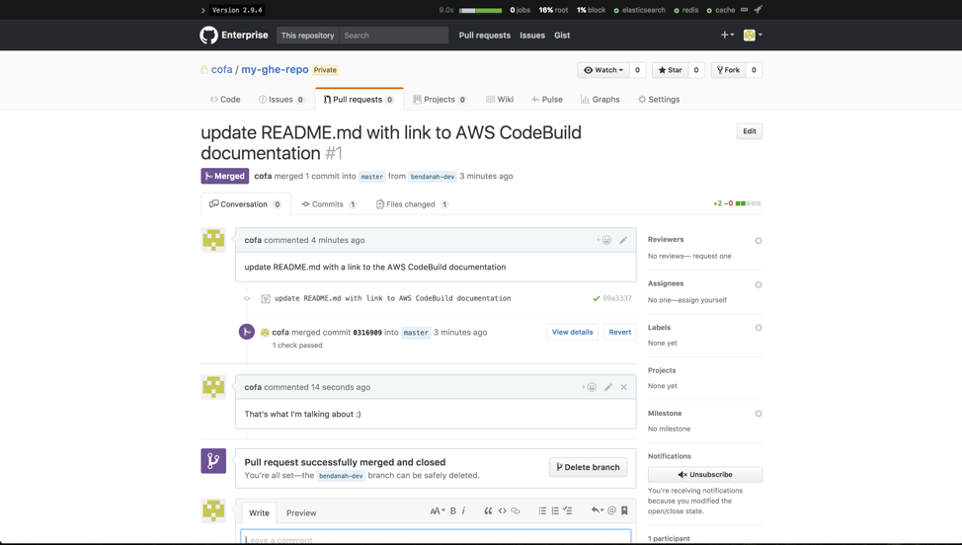Click the green check status on commit 99a3337
The width and height of the screenshot is (962, 545).
coord(596,298)
